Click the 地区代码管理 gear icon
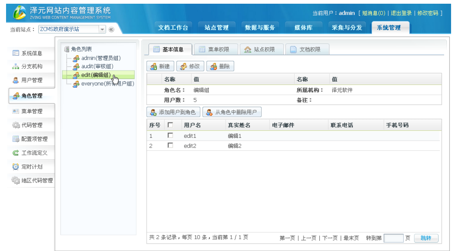 [15, 180]
